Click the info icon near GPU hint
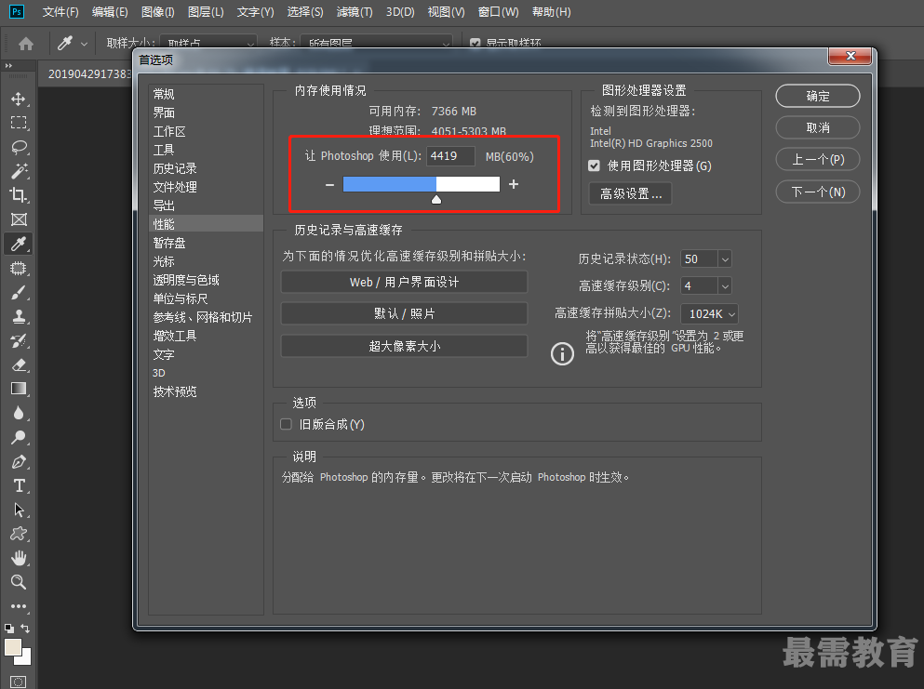 pos(562,354)
